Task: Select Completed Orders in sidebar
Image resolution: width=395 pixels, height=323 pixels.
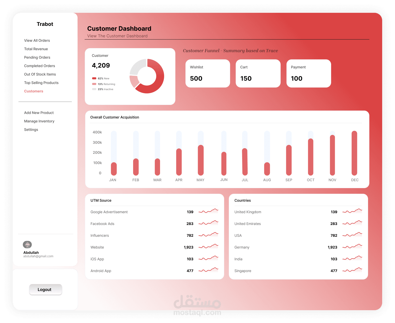Action: point(39,66)
